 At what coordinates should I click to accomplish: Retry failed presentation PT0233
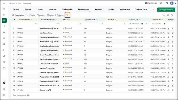coord(168,64)
